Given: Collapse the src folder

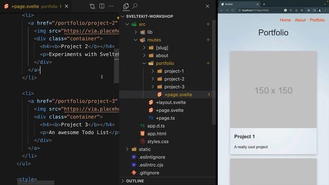Looking at the screenshot, I should pos(127,24).
